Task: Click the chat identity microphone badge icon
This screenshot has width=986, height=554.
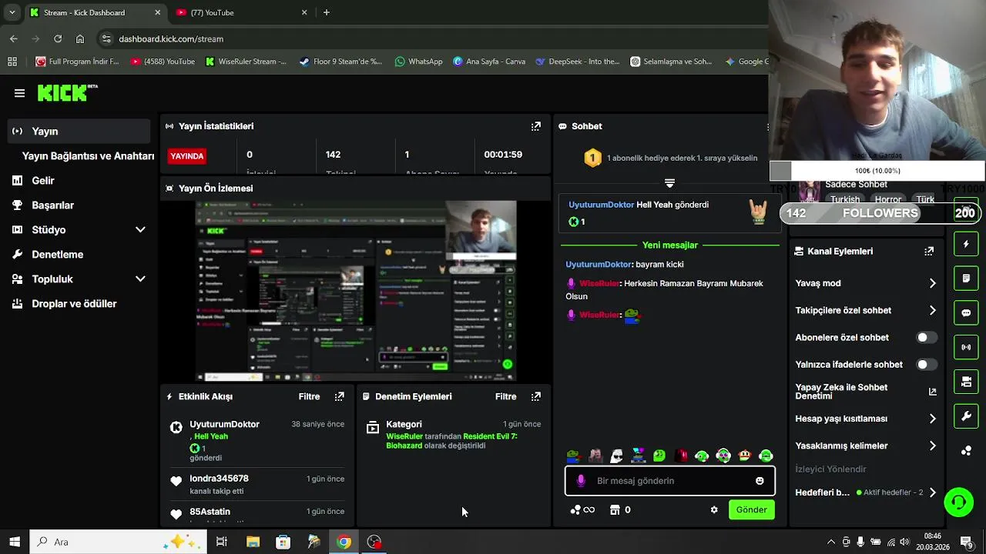Action: [581, 481]
